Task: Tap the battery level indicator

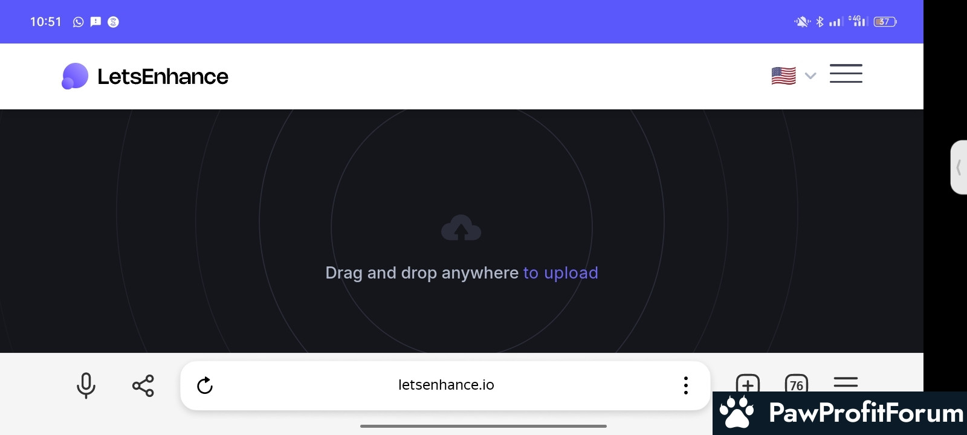Action: click(x=885, y=22)
